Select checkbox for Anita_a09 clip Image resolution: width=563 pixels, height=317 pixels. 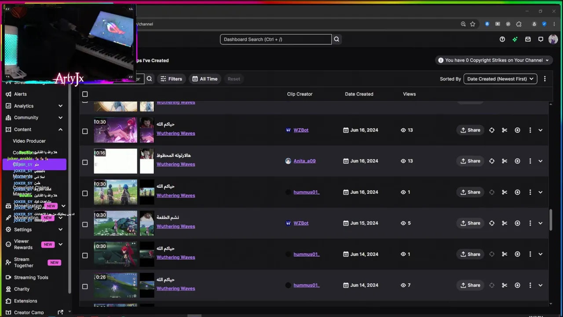[85, 162]
